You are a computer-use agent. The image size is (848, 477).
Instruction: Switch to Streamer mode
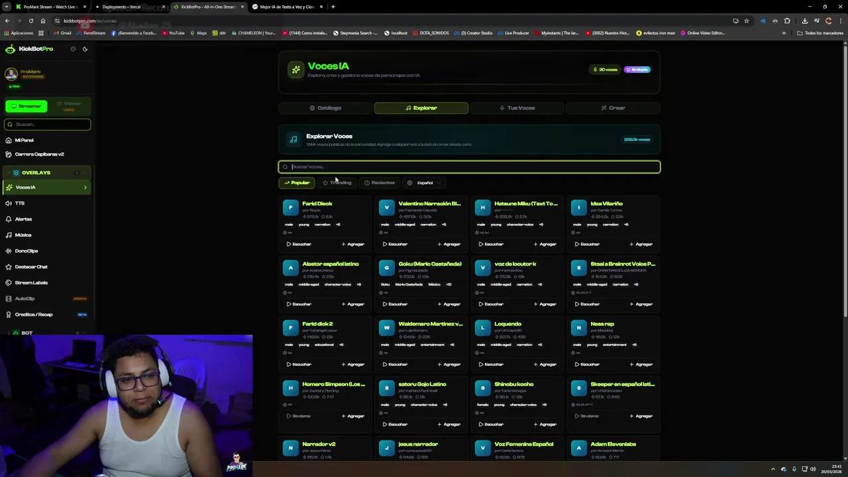click(26, 106)
